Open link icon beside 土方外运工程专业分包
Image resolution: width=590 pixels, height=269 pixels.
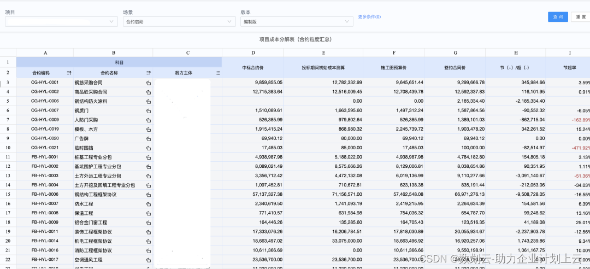coord(148,176)
